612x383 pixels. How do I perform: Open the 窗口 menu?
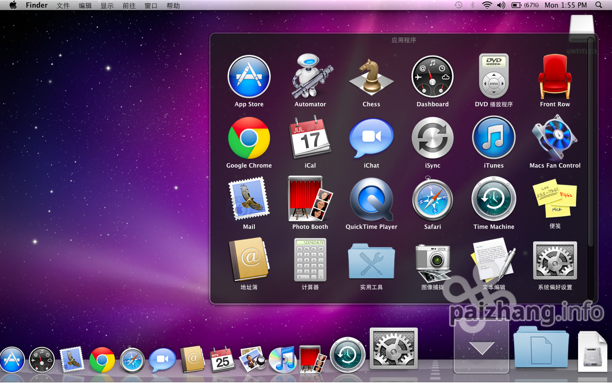click(151, 6)
